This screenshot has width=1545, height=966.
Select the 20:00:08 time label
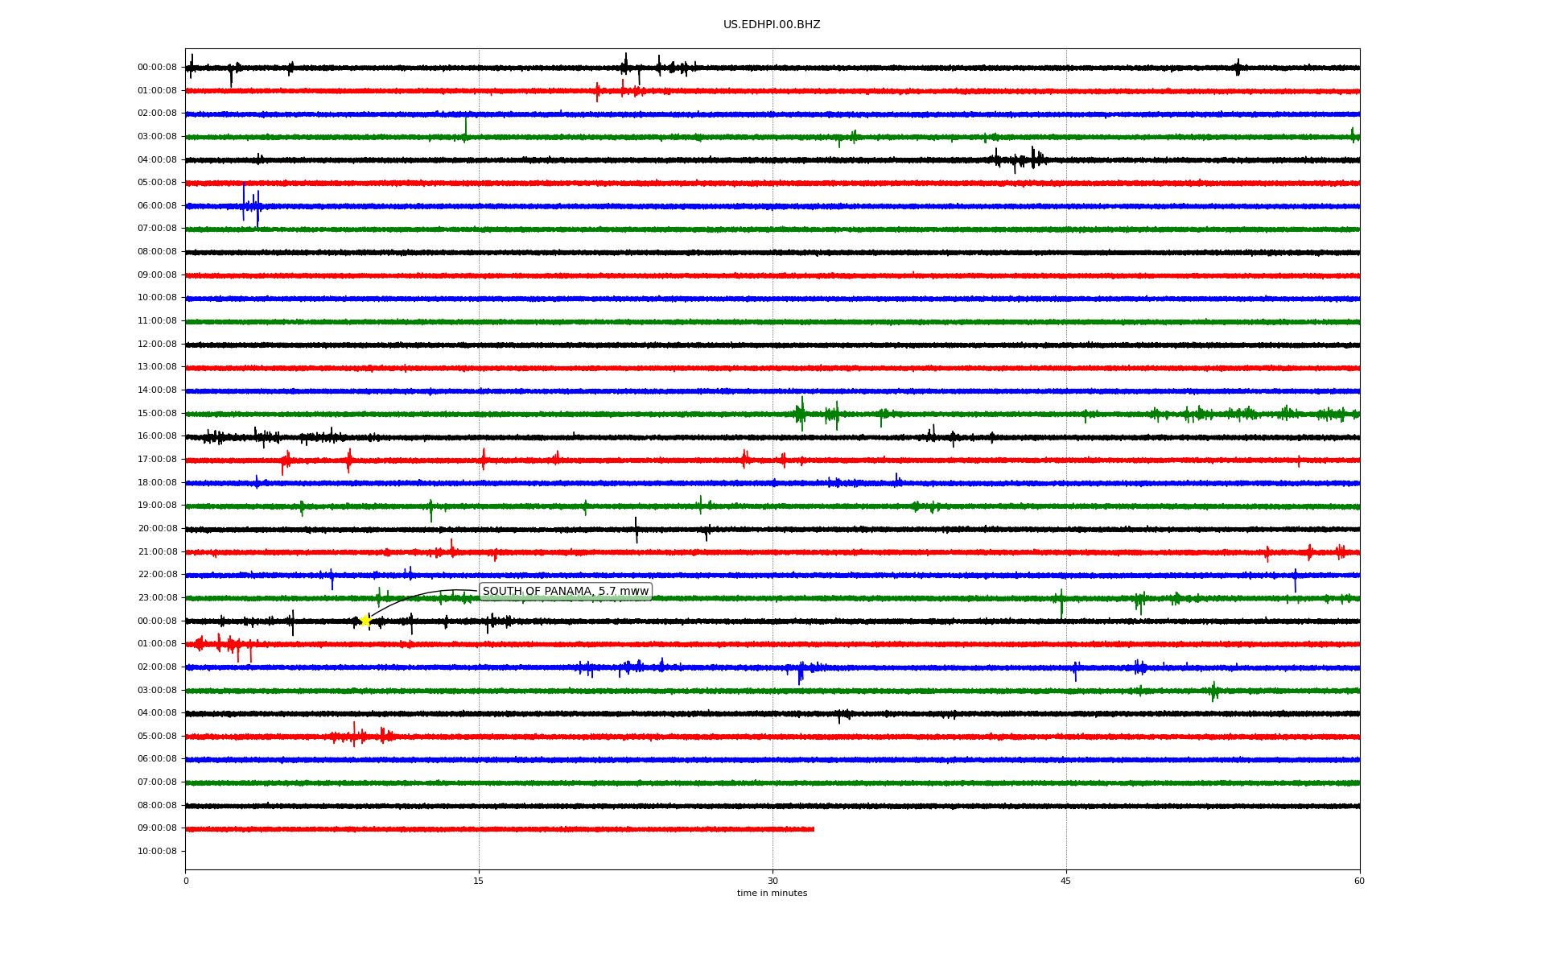(x=157, y=529)
